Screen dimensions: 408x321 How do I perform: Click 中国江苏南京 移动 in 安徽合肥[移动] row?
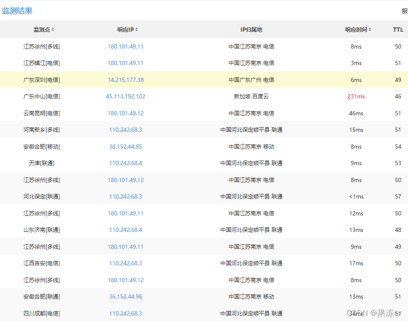(x=251, y=147)
